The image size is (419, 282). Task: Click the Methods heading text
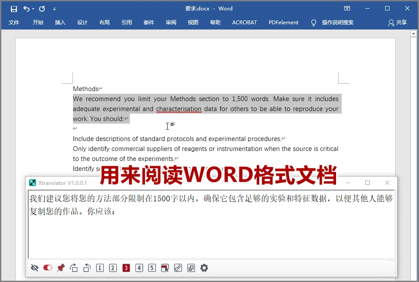(86, 89)
